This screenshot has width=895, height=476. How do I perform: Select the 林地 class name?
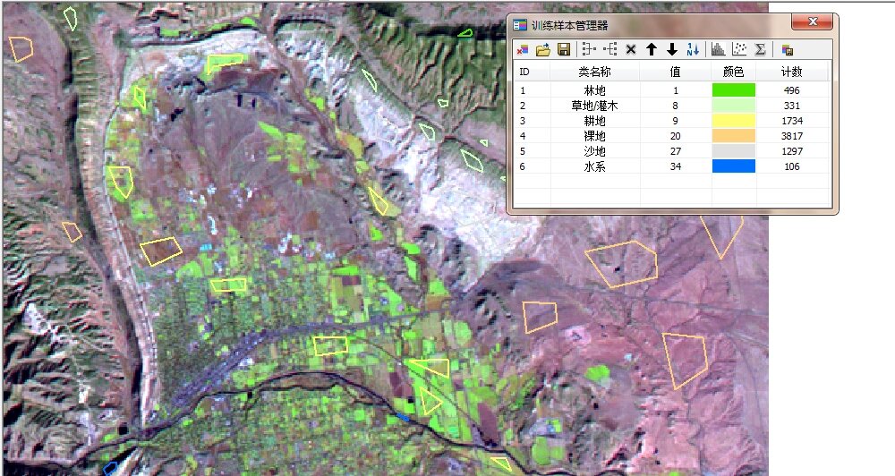point(594,90)
